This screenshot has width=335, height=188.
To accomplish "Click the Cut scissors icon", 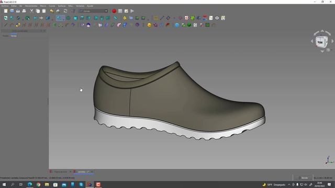I will coord(31,11).
